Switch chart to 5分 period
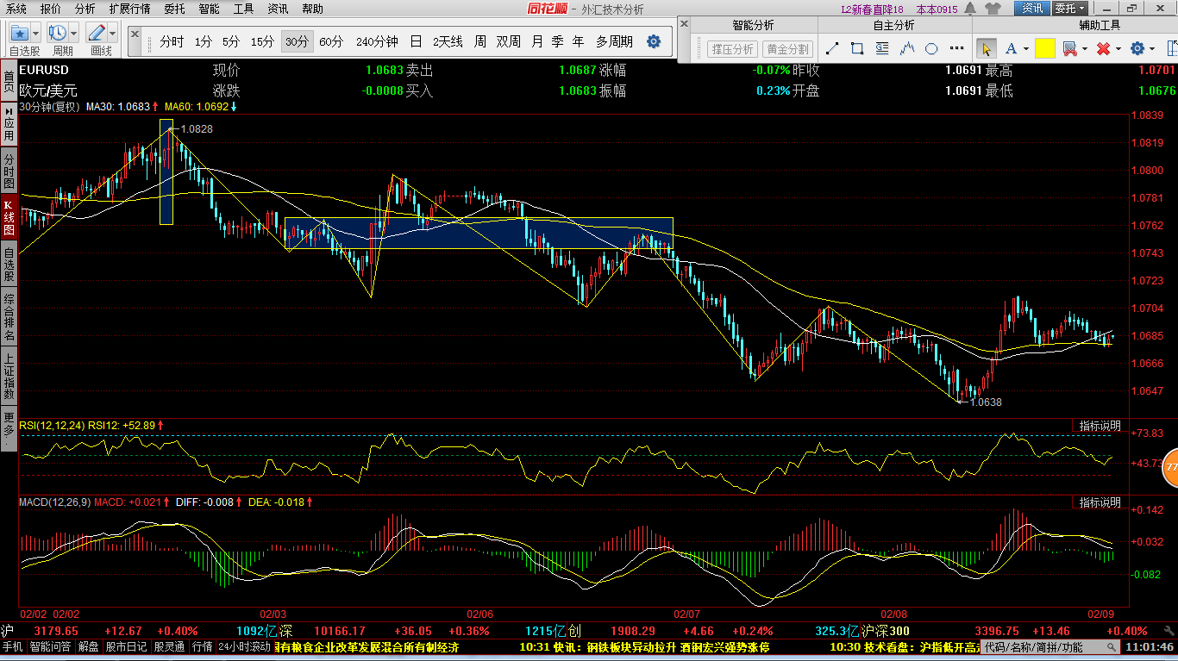 click(x=231, y=41)
